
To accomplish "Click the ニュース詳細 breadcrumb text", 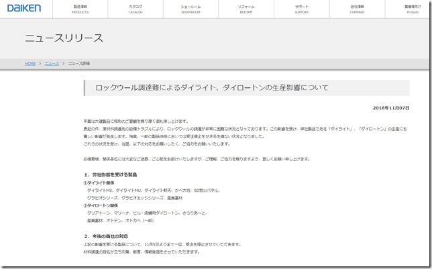I will click(78, 63).
